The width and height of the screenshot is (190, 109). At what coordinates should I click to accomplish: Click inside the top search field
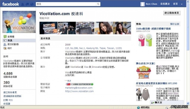66,4
